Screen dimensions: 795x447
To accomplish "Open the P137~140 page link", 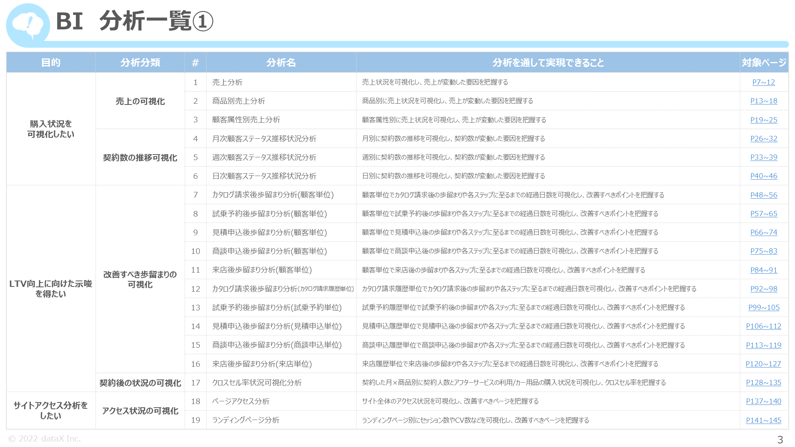I will click(x=764, y=401).
